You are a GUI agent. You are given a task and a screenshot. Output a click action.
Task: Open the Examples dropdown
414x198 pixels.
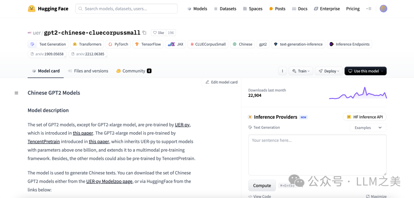click(368, 128)
